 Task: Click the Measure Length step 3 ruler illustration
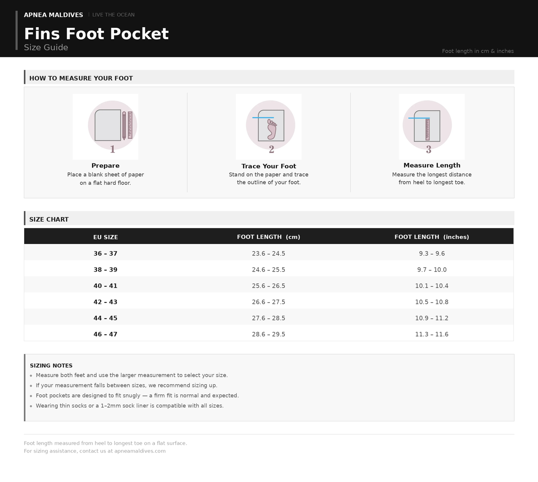coord(432,127)
